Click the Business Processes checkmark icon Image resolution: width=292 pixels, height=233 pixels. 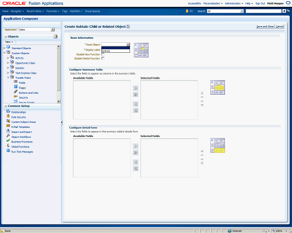click(x=8, y=141)
